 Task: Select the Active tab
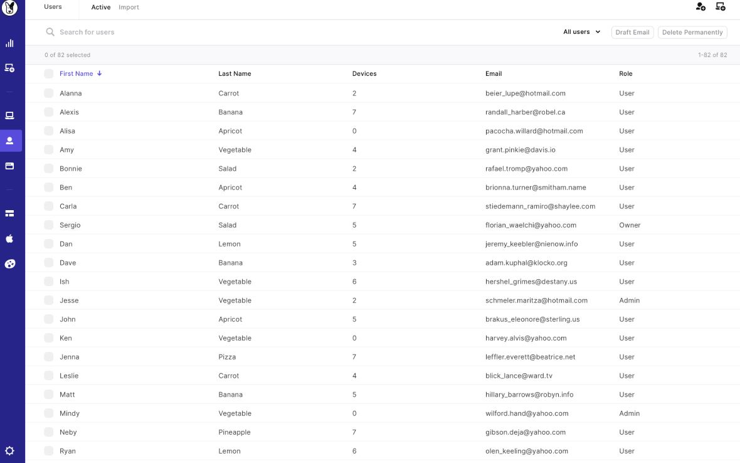[100, 7]
